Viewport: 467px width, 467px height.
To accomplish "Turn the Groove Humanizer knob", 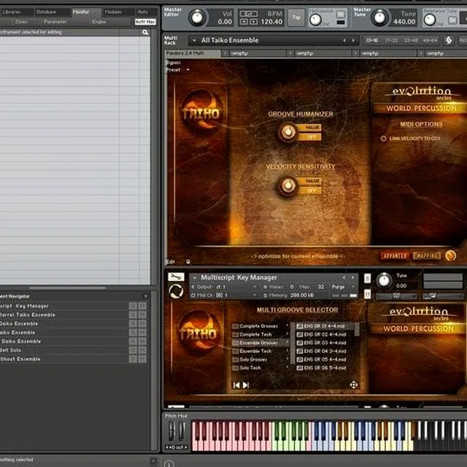I will point(287,132).
